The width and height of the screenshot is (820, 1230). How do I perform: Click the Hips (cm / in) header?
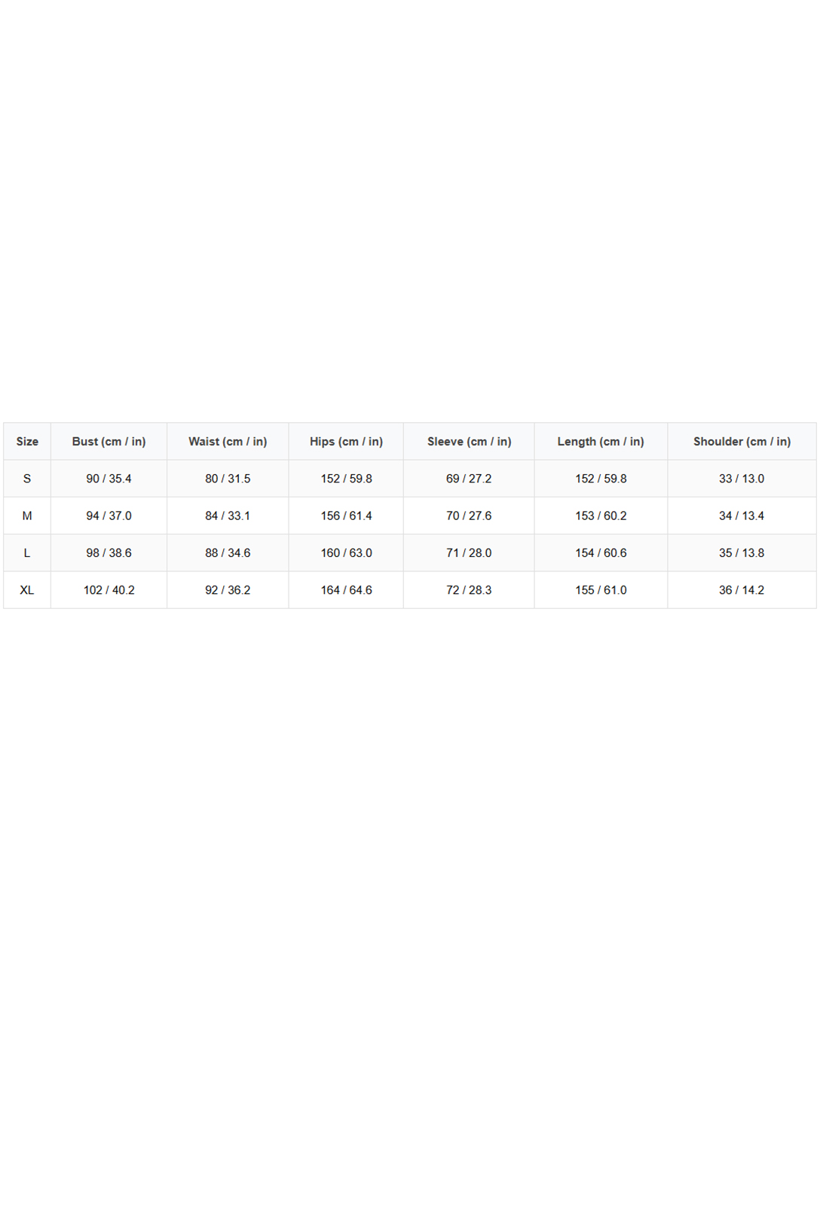[346, 442]
